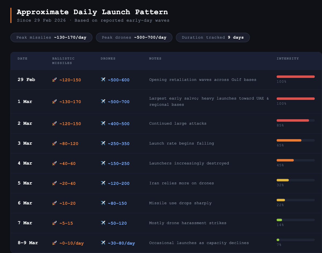The height and width of the screenshot is (253, 322).
Task: Click the '5 Mar' date cell
Action: pos(25,183)
